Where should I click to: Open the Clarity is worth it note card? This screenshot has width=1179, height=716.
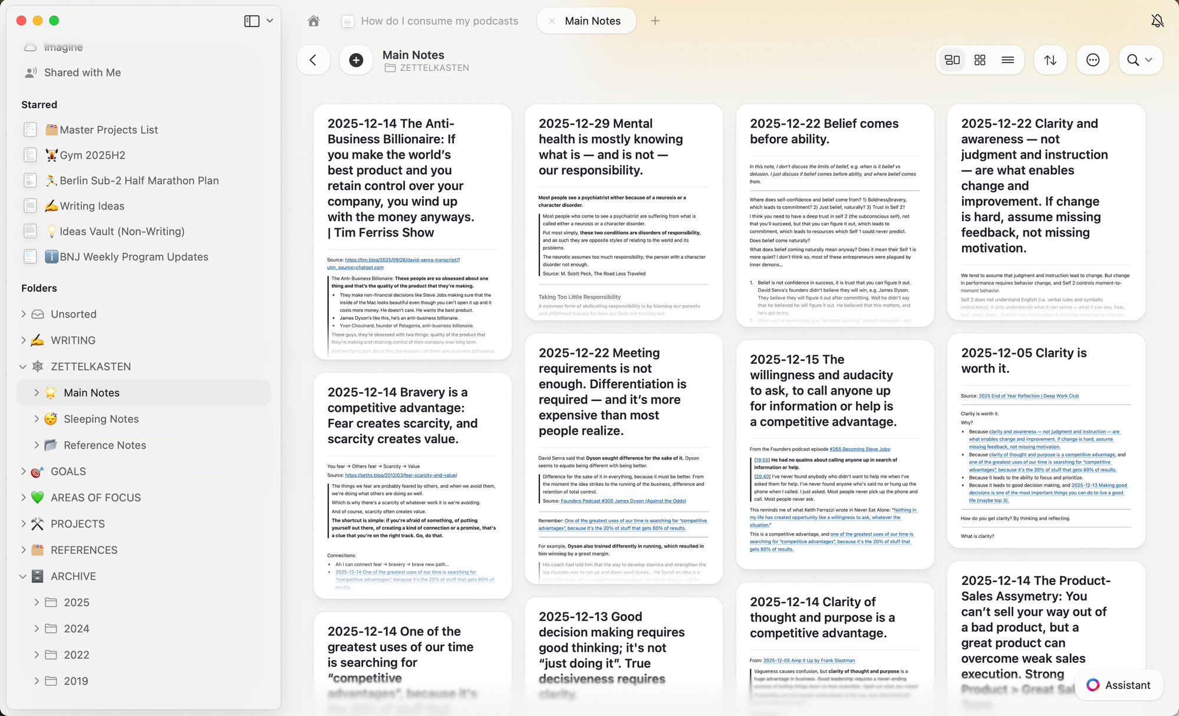(x=1024, y=360)
